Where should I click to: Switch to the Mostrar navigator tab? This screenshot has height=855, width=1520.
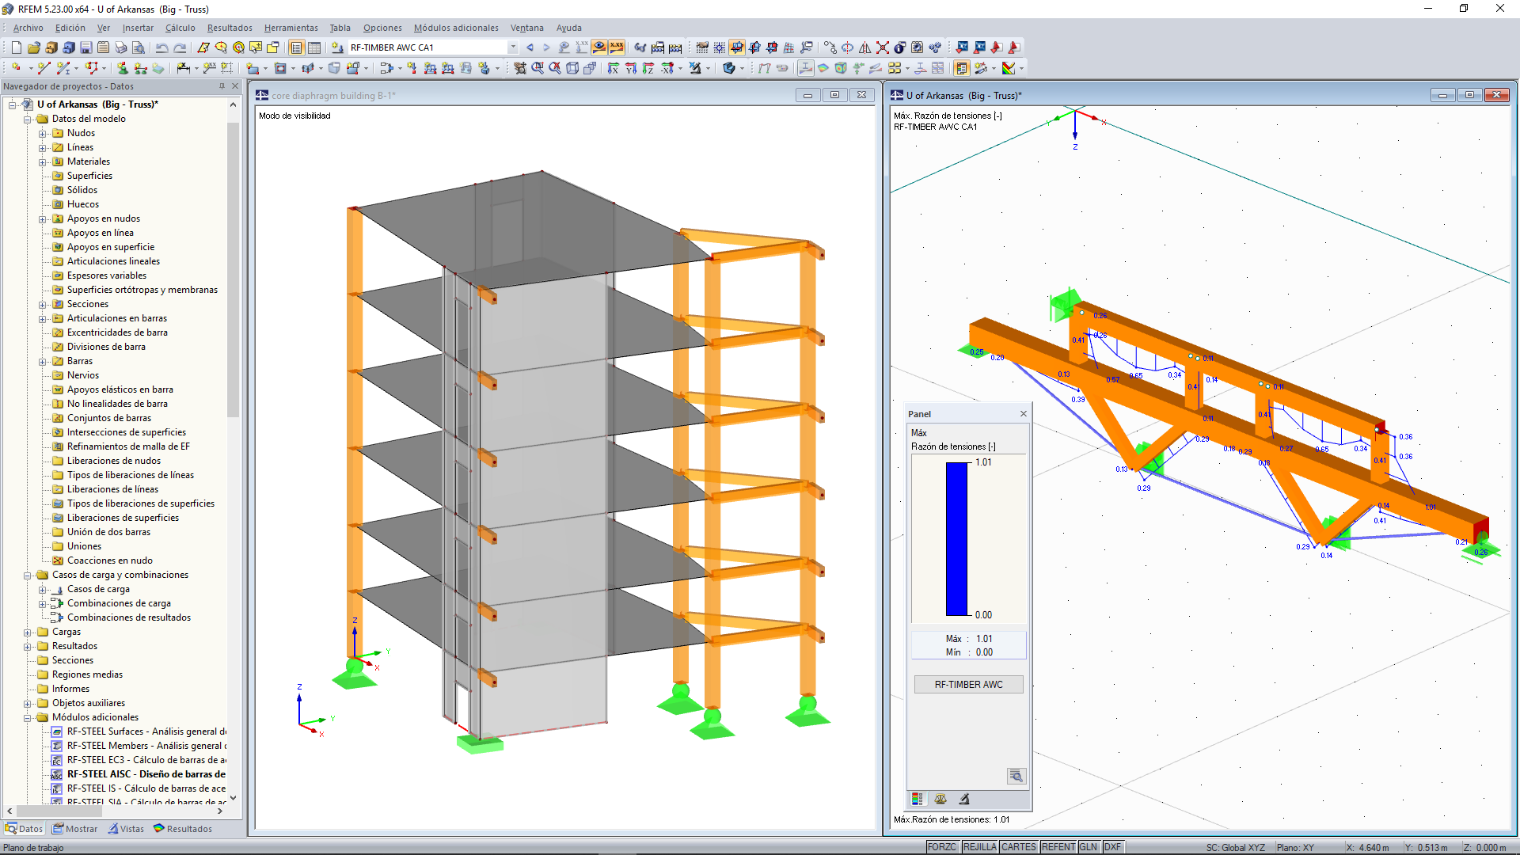75,829
